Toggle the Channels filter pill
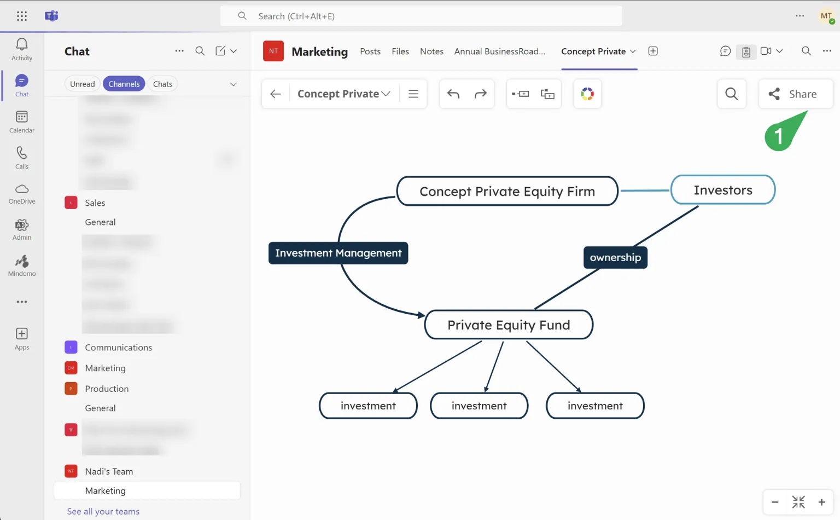The width and height of the screenshot is (840, 520). coord(124,84)
